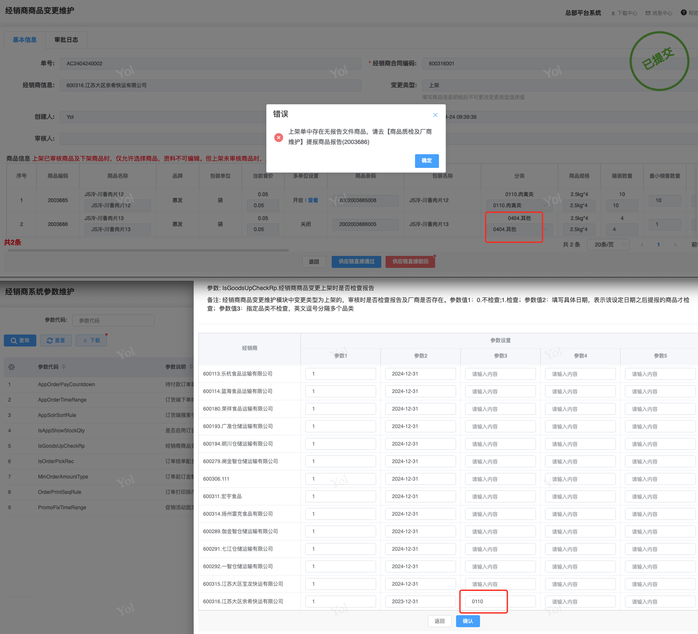698x634 pixels.
Task: Go to next page using the right arrow
Action: (x=675, y=245)
